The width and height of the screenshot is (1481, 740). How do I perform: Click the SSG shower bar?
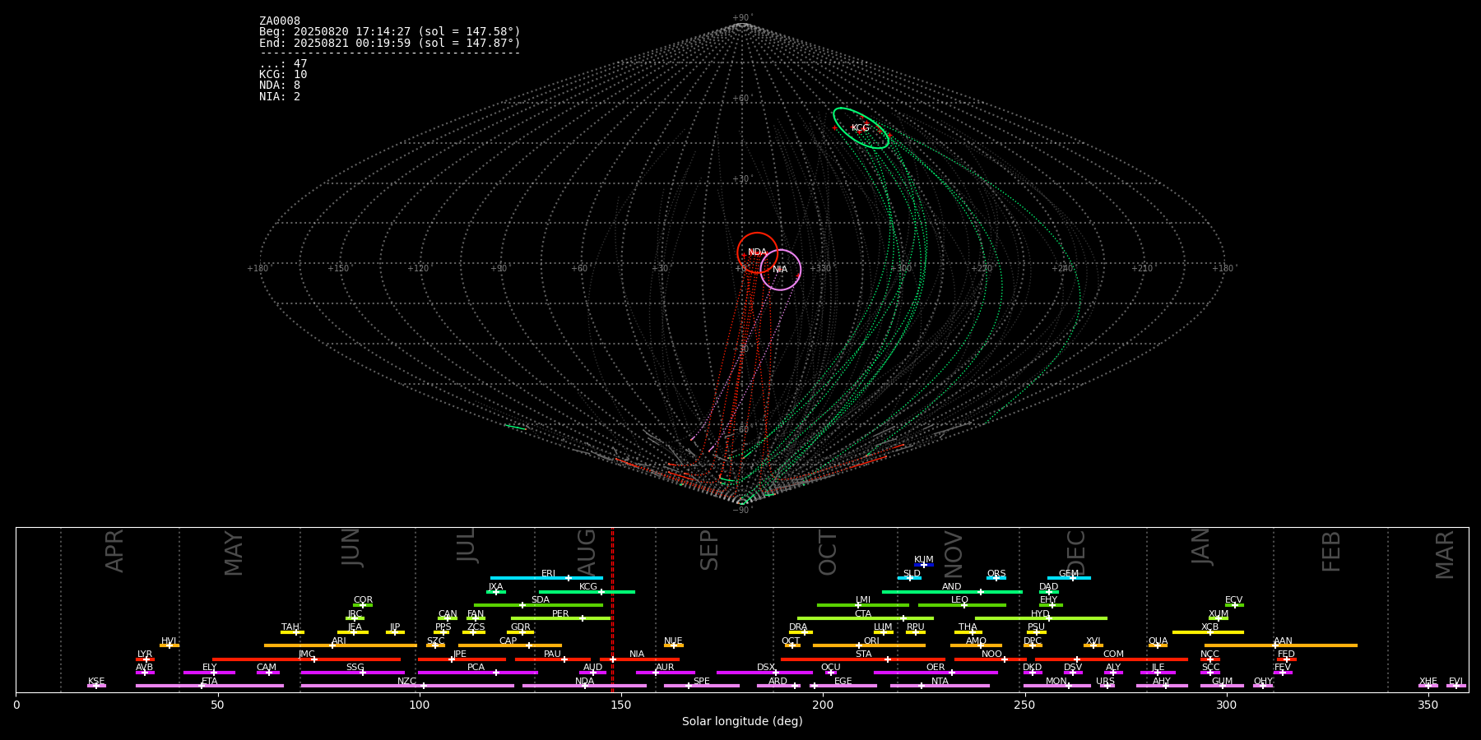pos(353,673)
